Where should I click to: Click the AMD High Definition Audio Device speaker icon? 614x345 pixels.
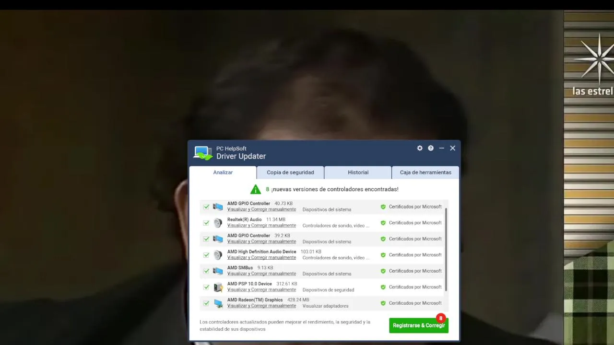(x=218, y=255)
